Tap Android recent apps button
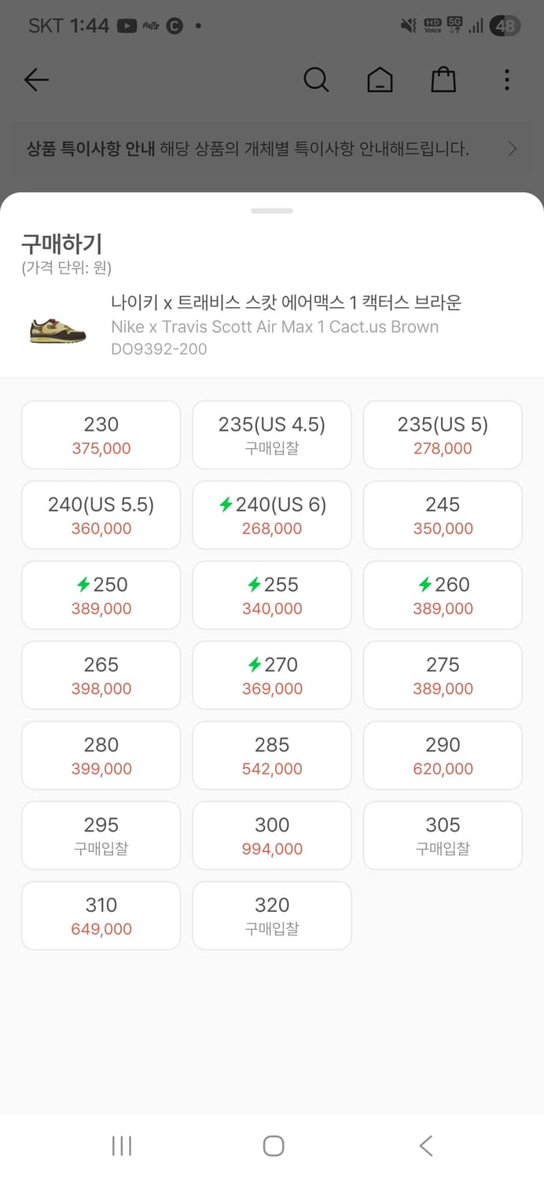The width and height of the screenshot is (544, 1179). (x=122, y=1146)
